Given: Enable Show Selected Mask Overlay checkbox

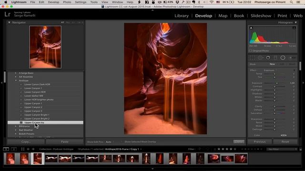Looking at the screenshot, I should (x=122, y=142).
